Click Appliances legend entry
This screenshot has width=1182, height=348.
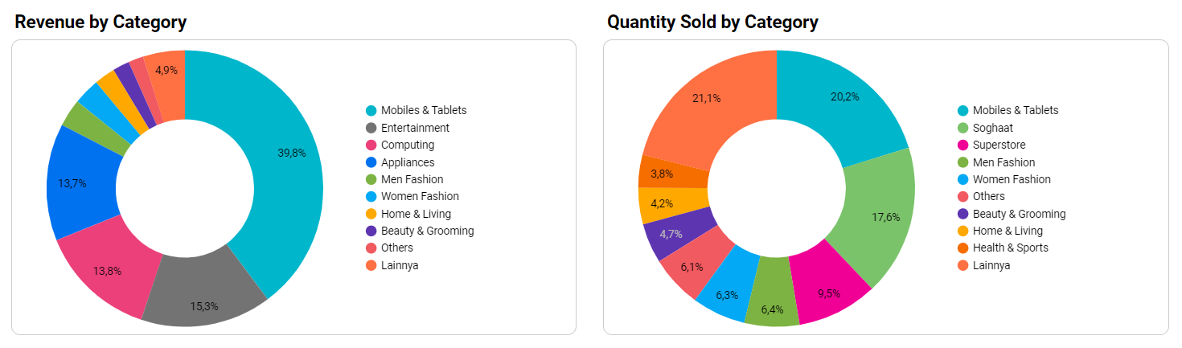[407, 162]
